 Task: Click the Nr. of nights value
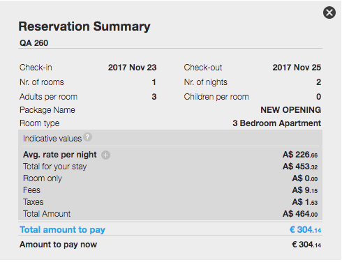tap(319, 82)
